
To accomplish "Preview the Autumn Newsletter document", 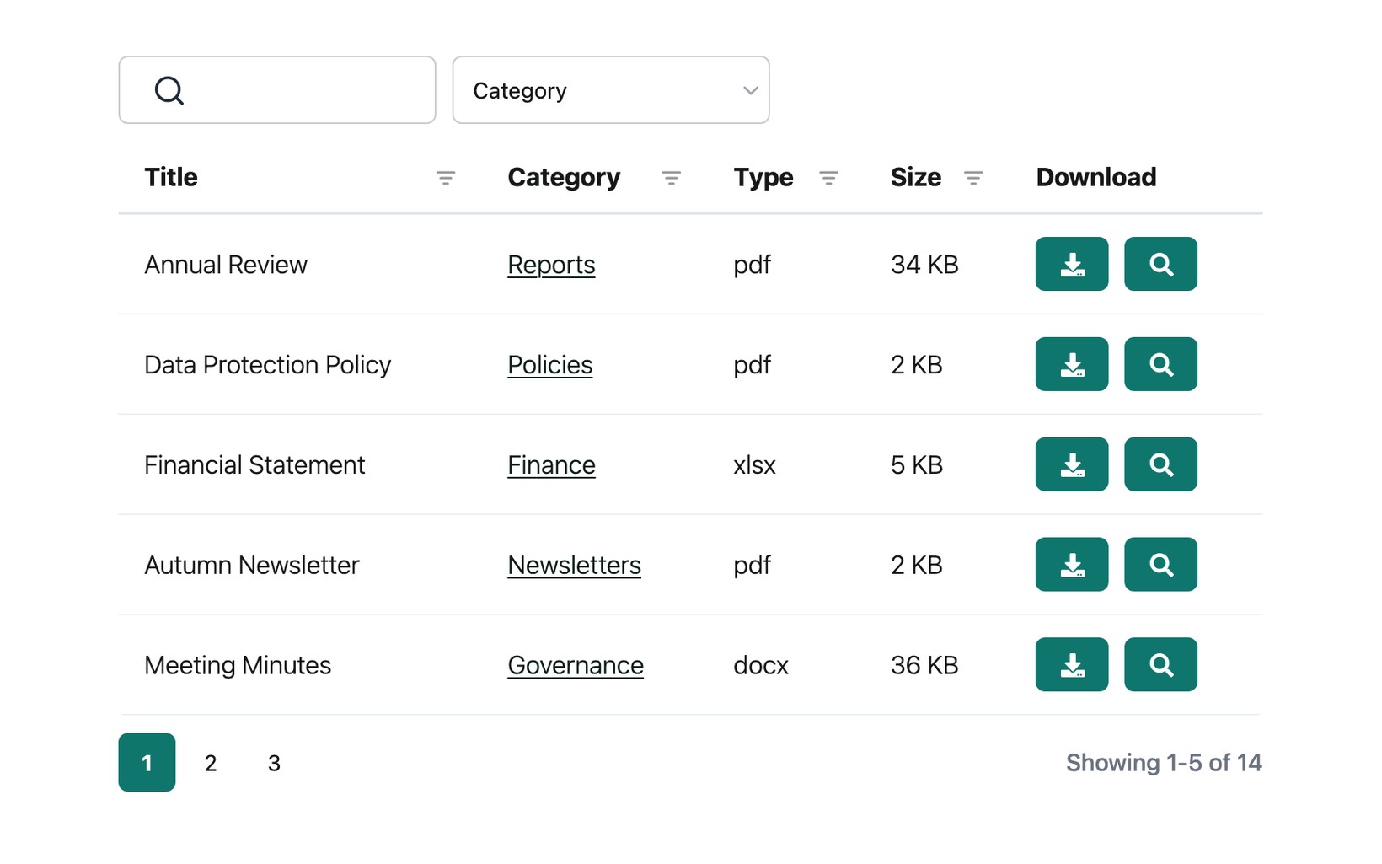I will (x=1160, y=565).
